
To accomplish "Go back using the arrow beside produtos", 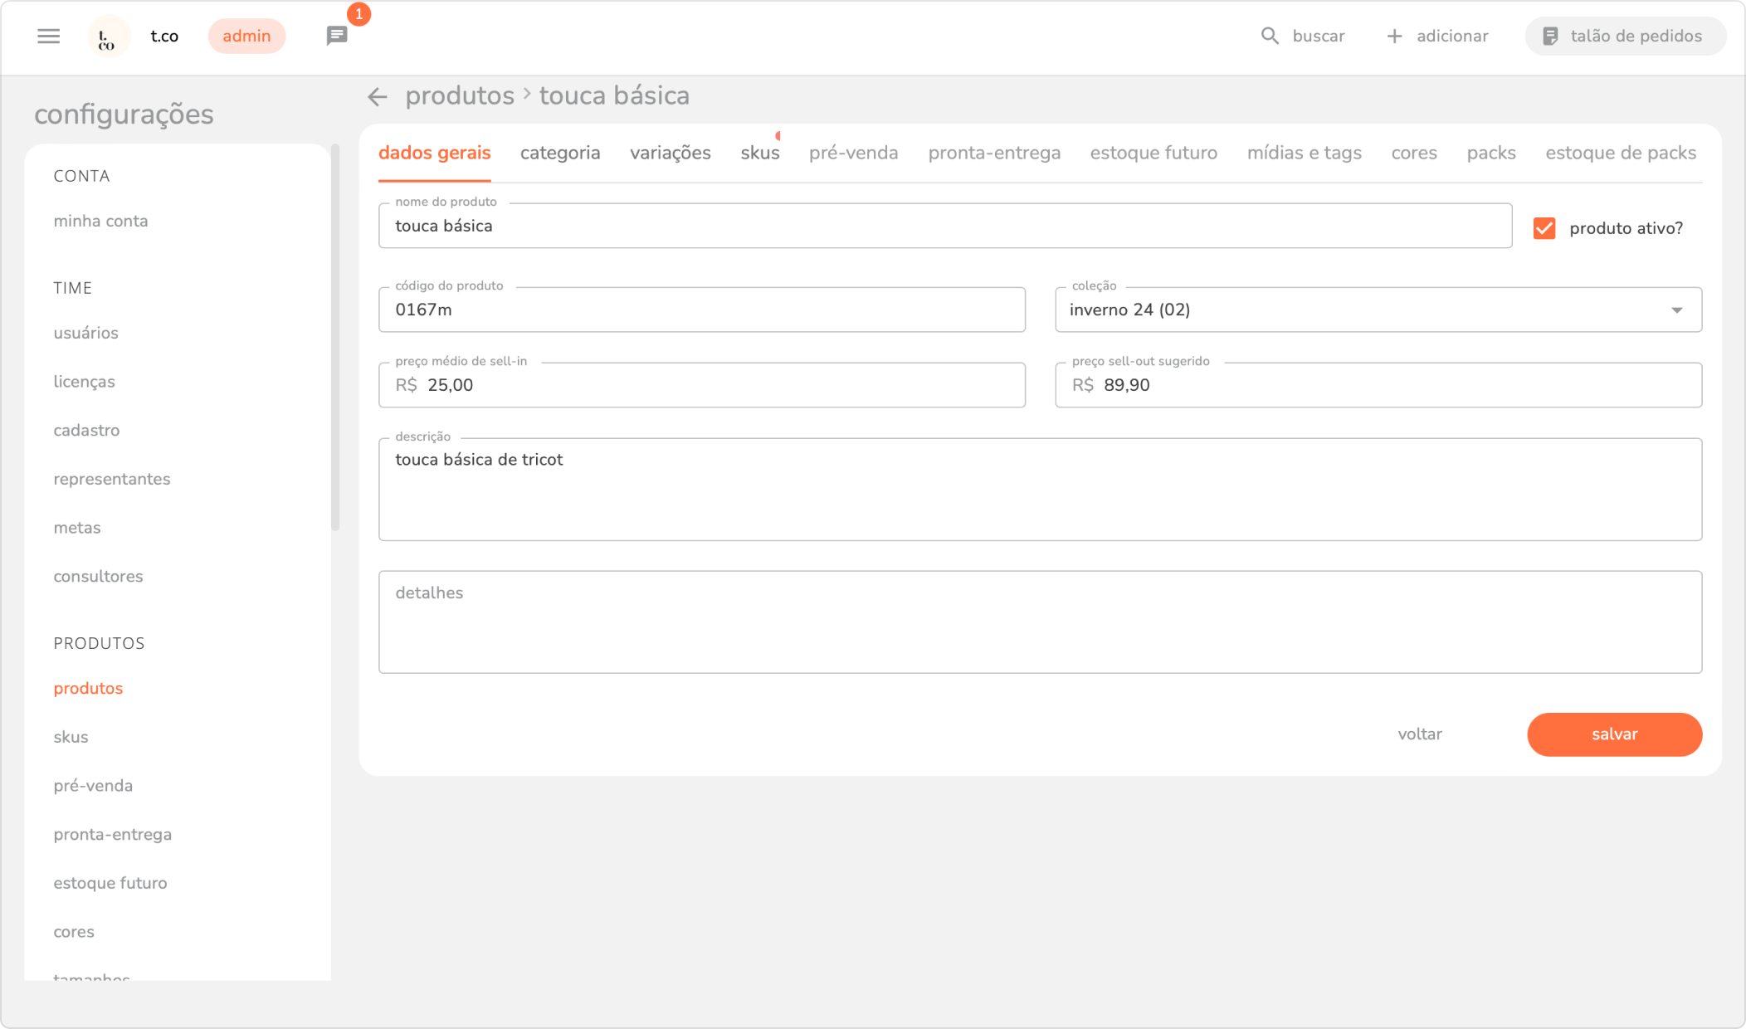I will point(378,97).
